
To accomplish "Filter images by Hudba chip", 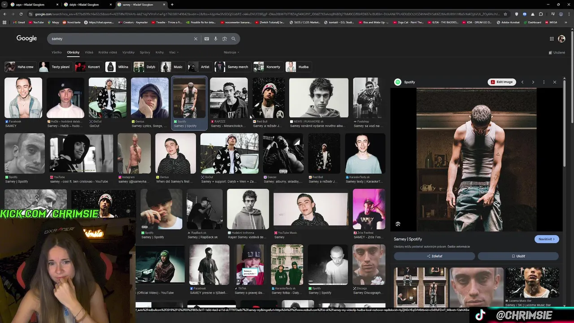I will point(298,67).
